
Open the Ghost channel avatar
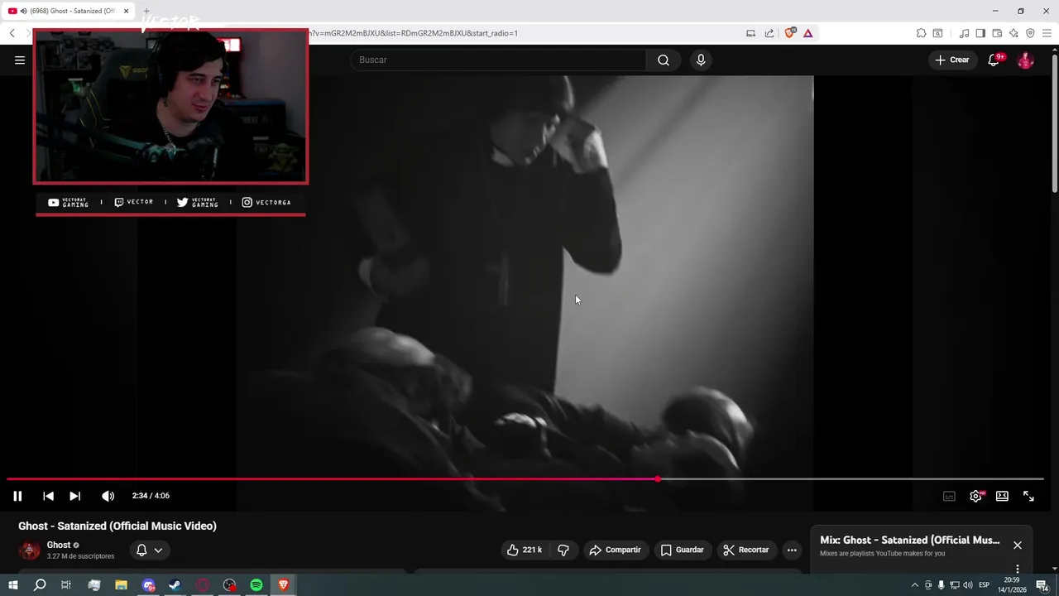[x=29, y=550]
